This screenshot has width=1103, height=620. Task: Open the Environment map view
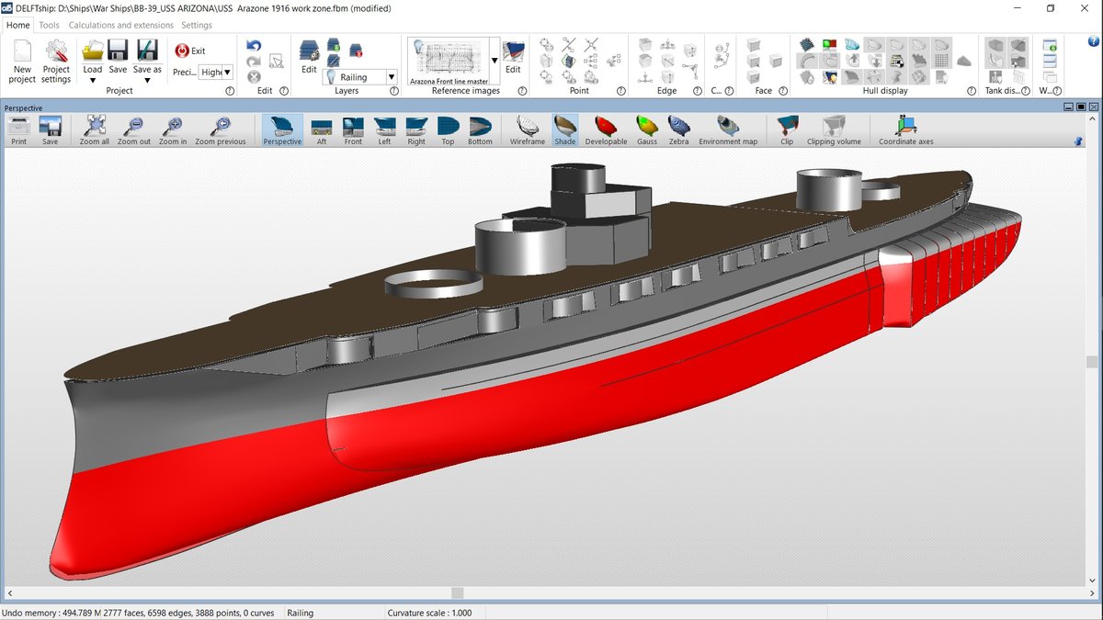point(728,130)
